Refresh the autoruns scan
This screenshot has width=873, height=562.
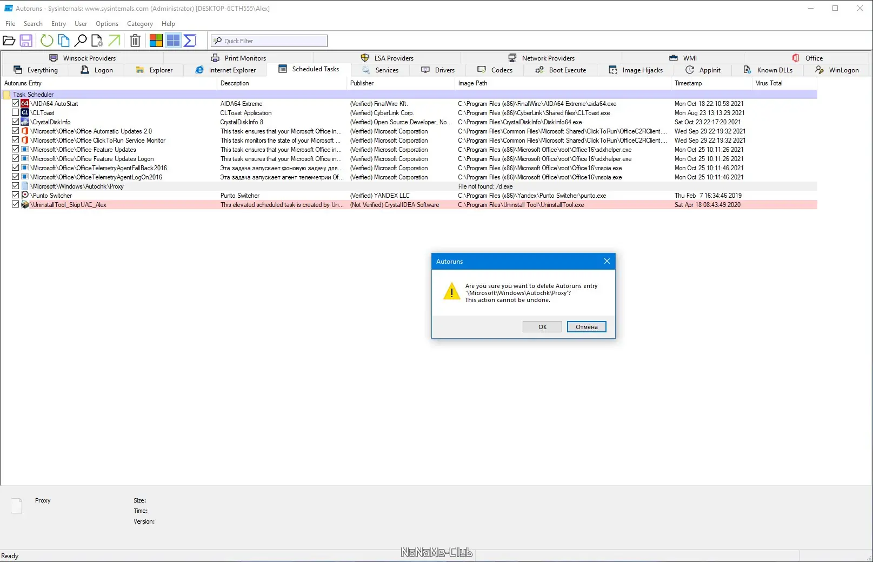[47, 41]
